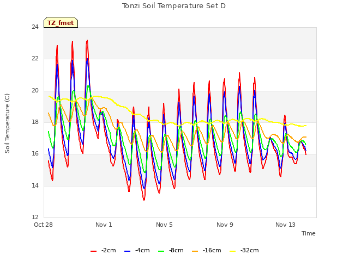Click the Nov 5 x-axis tick label

(164, 225)
